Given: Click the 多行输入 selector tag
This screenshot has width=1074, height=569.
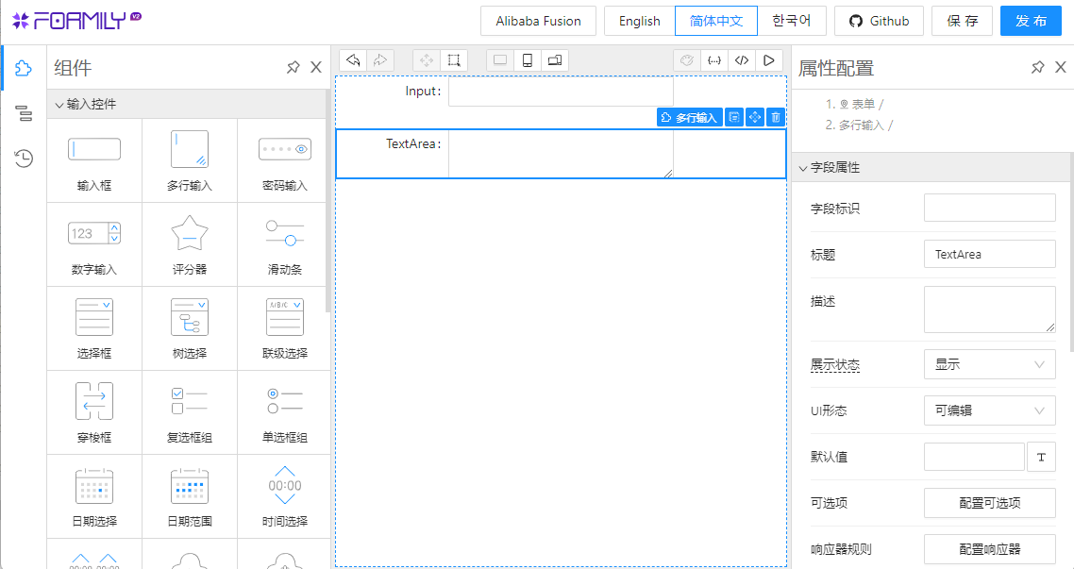Looking at the screenshot, I should 690,118.
